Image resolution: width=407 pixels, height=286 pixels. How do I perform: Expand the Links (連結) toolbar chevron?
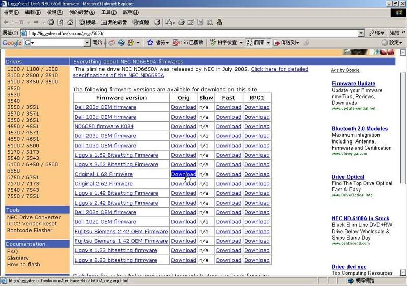[403, 32]
